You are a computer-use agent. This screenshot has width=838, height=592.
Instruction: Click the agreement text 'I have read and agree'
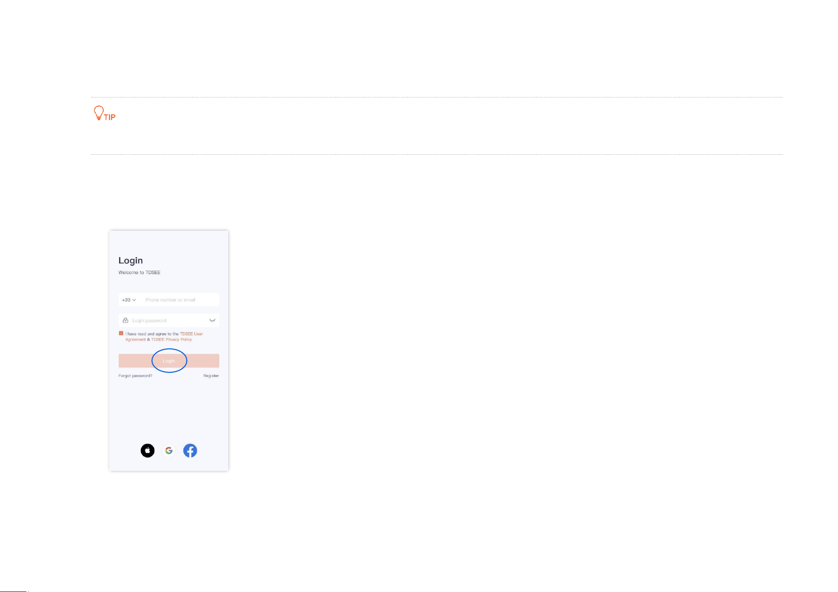click(x=145, y=334)
